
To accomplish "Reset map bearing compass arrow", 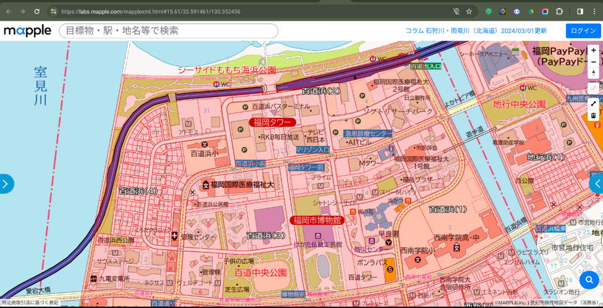I will click(593, 73).
